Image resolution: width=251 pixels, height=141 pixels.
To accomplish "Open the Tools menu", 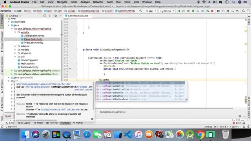I will point(127,2).
